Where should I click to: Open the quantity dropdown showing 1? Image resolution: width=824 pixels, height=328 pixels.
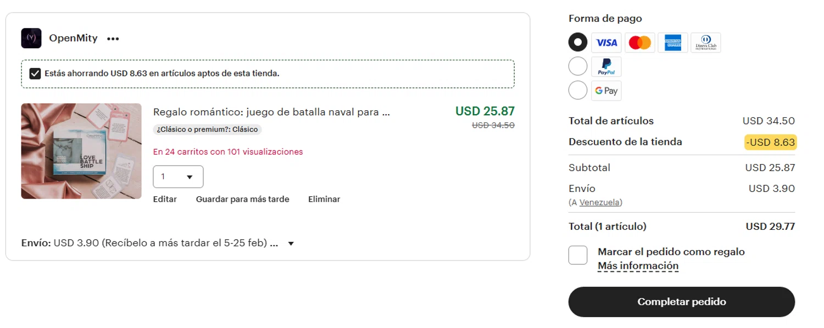(178, 177)
